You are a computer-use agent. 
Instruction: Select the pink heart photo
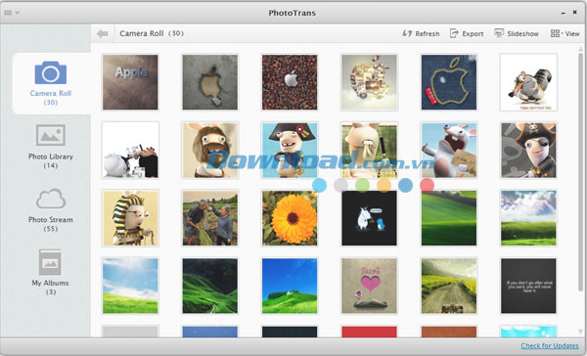(x=369, y=286)
